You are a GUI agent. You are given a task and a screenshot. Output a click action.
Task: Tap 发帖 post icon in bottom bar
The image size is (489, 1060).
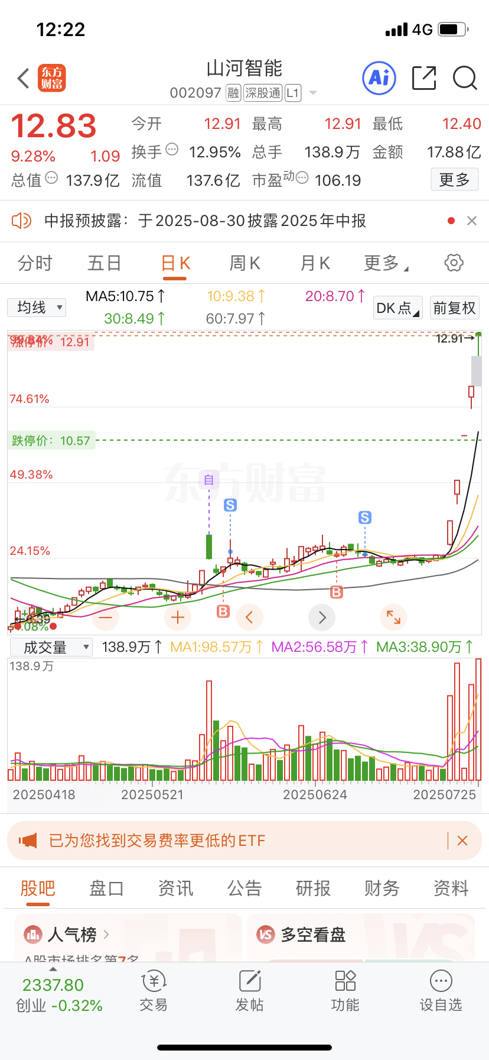[249, 991]
